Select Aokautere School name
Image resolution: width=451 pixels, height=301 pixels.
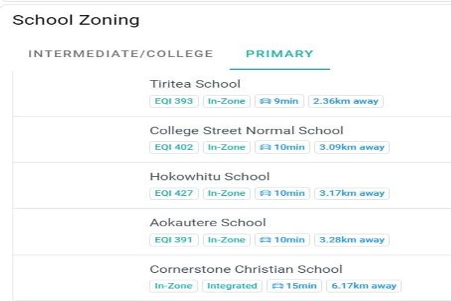click(x=208, y=223)
